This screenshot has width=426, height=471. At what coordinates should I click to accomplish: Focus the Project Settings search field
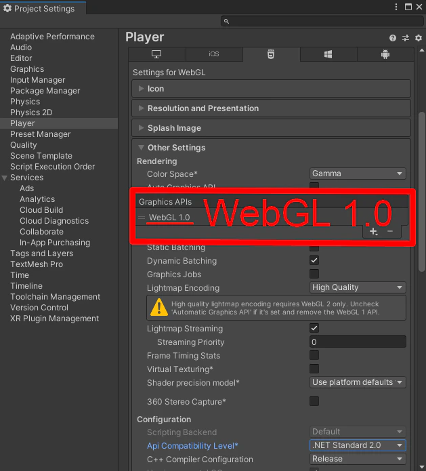point(322,21)
